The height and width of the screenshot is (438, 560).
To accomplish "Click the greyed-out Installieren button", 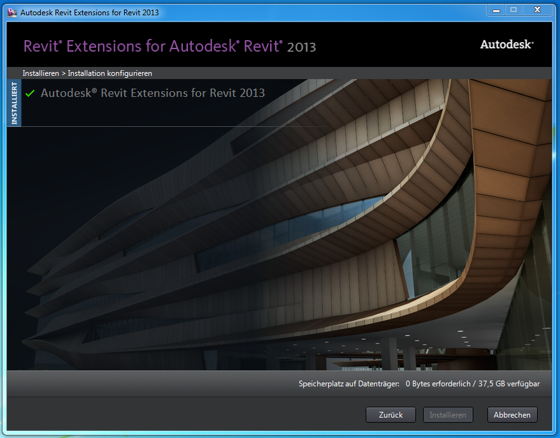I will tap(448, 415).
